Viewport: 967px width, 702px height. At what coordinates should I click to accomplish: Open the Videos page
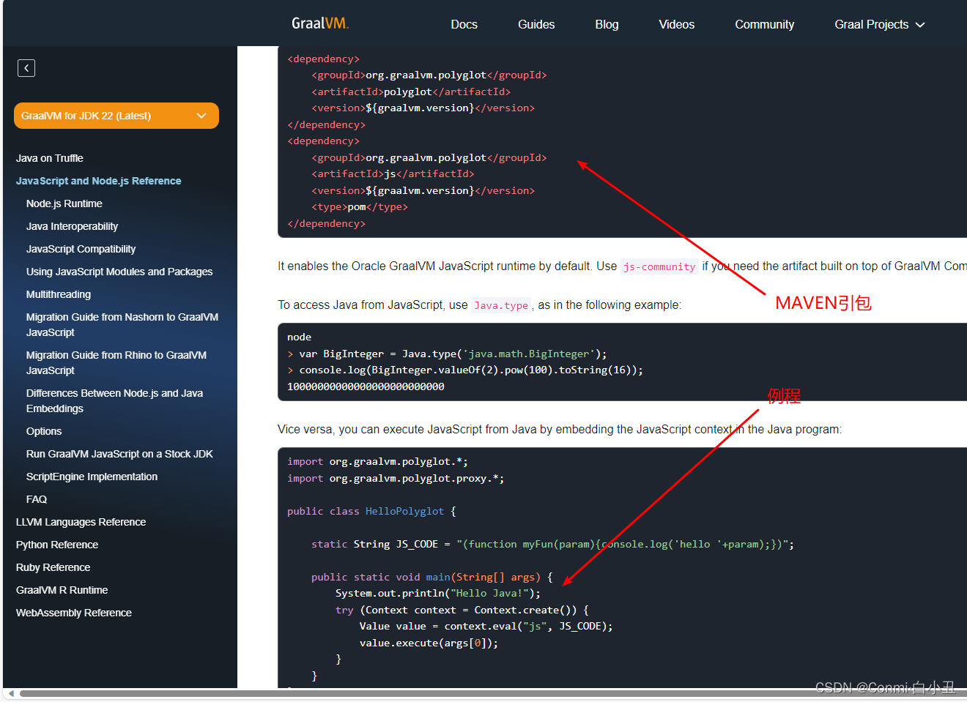676,24
